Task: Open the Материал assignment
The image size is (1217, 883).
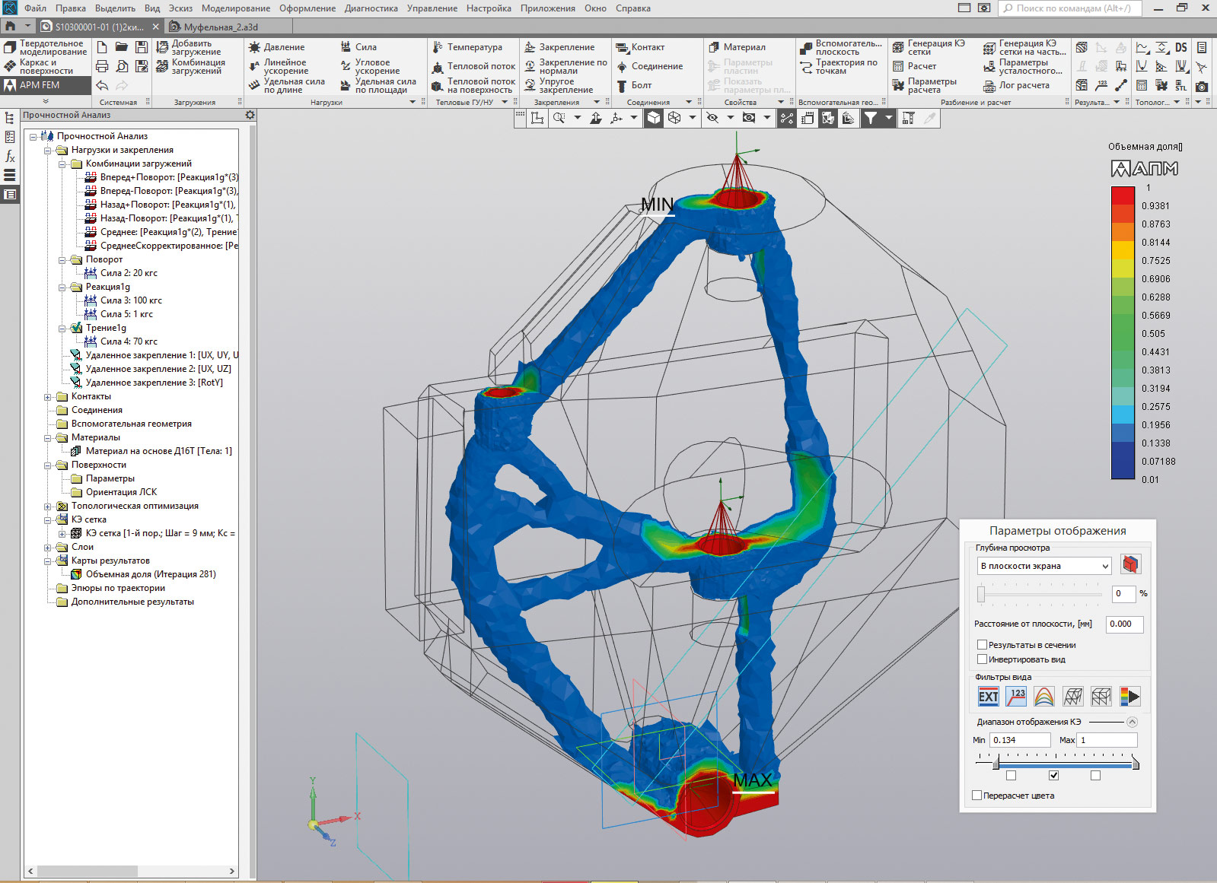Action: point(737,47)
